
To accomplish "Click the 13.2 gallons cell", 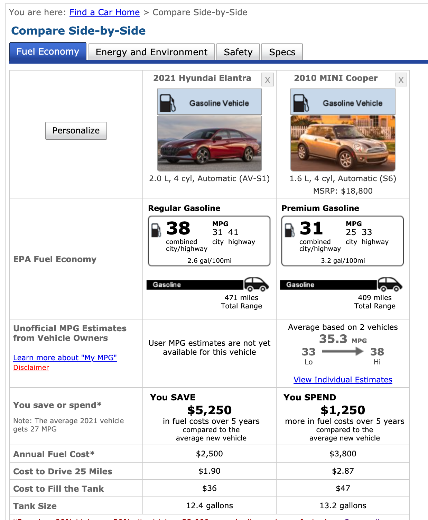I will pos(343,505).
